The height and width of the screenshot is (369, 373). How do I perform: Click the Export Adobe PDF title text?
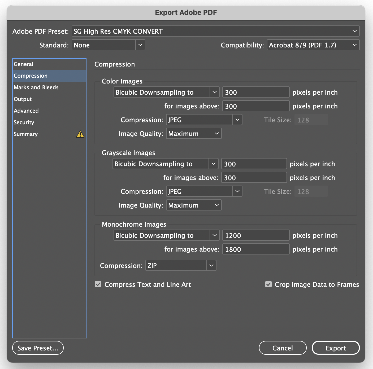click(186, 12)
